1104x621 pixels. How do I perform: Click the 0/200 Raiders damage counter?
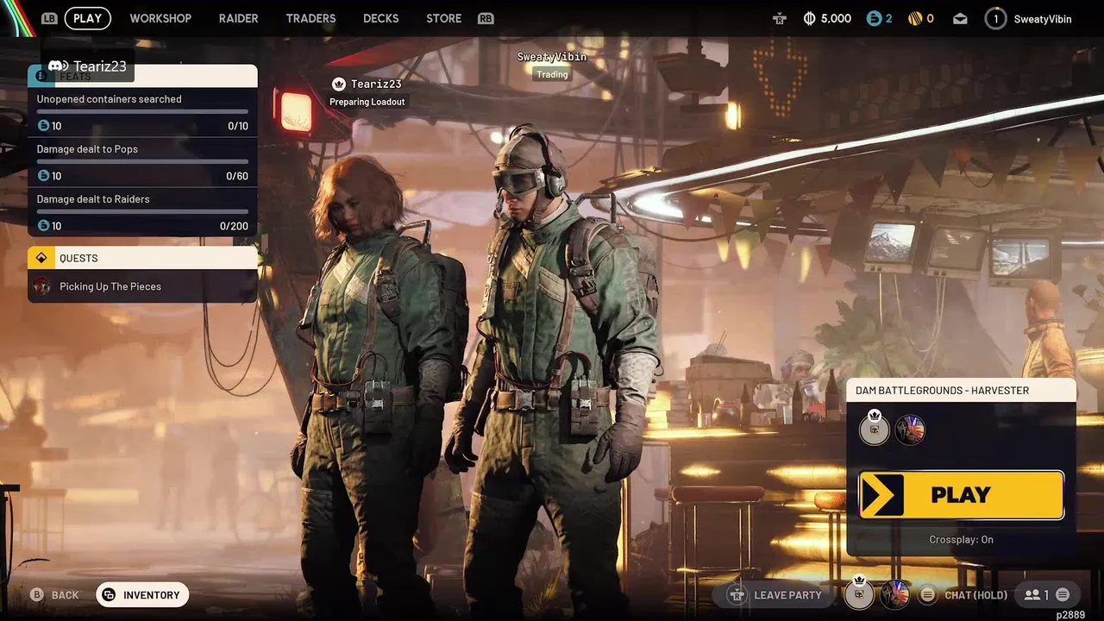coord(234,226)
